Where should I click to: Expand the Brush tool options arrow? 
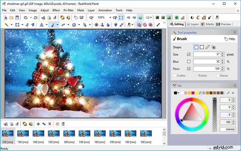(57, 25)
